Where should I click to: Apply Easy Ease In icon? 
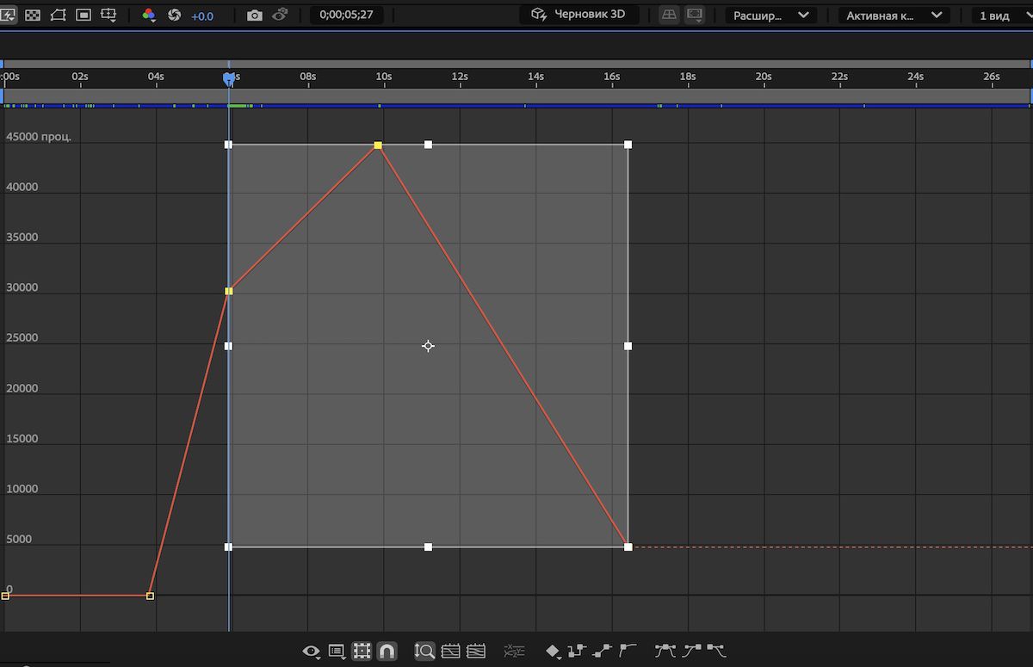pyautogui.click(x=691, y=651)
